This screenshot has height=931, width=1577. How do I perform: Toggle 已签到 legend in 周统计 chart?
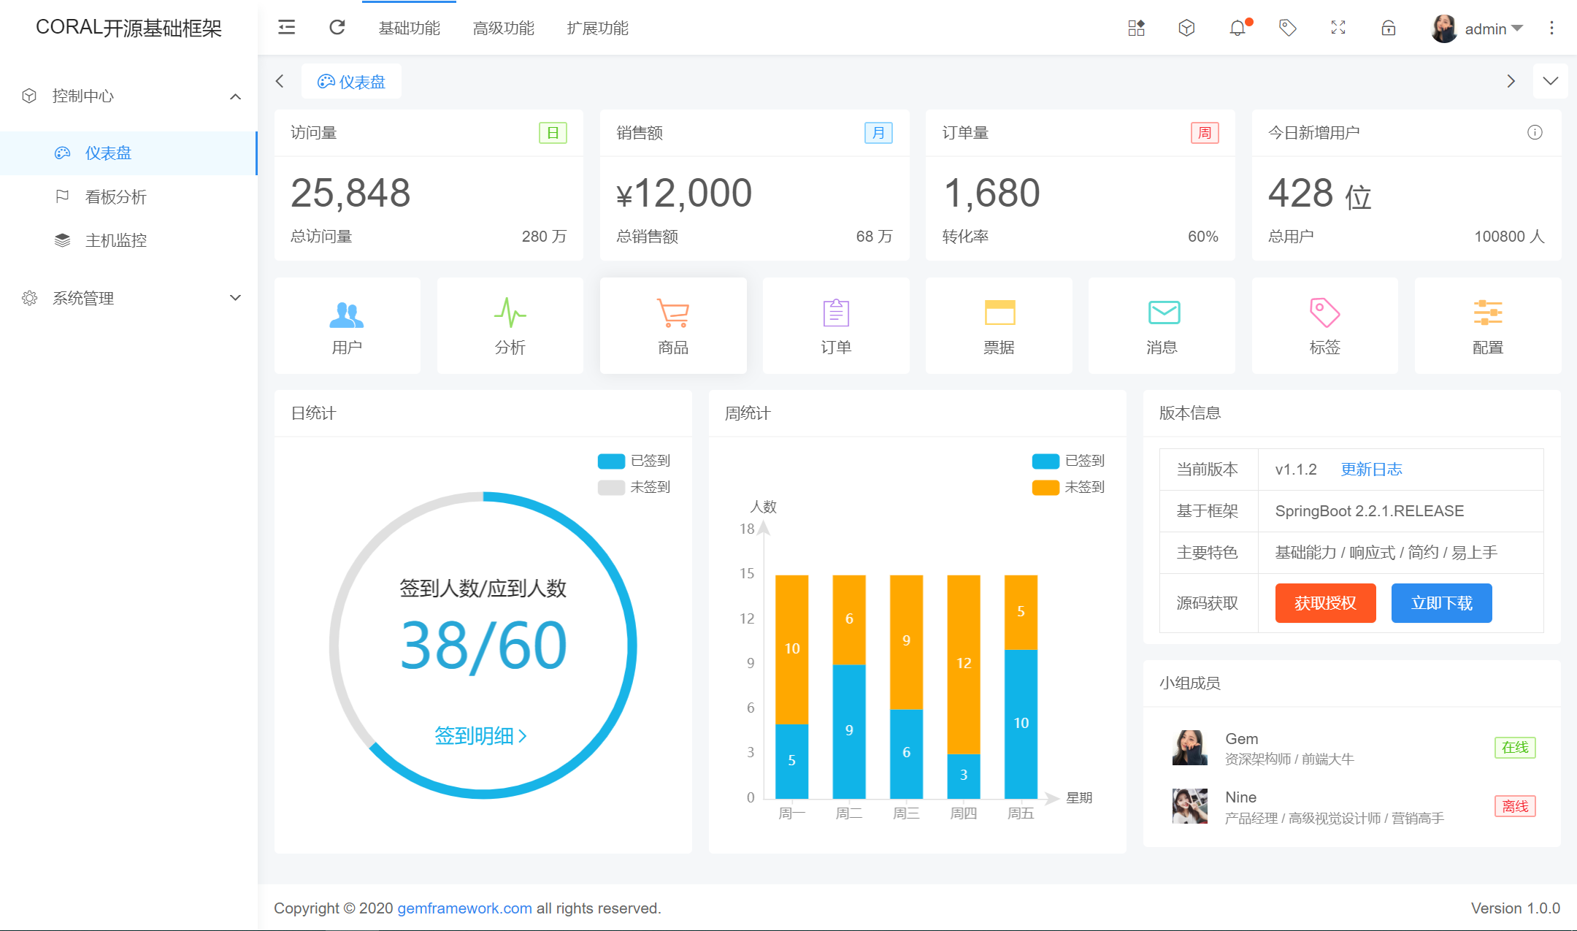click(1068, 461)
